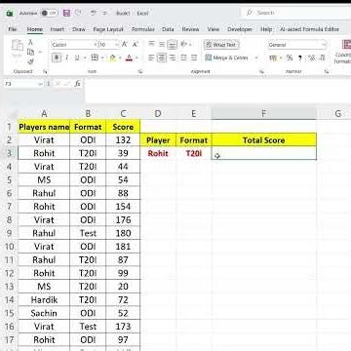Toggle the Center alignment icon
The height and width of the screenshot is (351, 351).
pos(162,58)
